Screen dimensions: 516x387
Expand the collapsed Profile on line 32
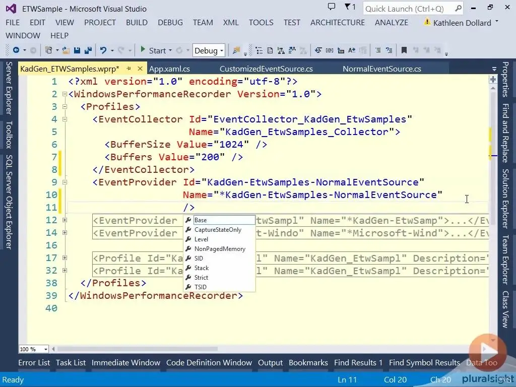point(65,270)
